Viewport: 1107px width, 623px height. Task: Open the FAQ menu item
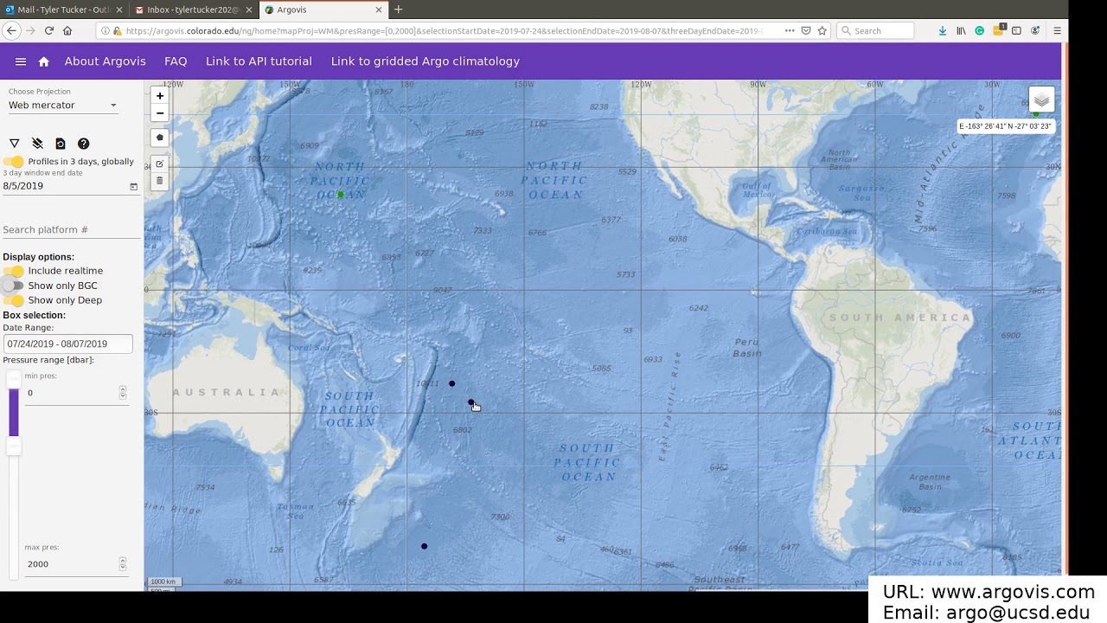176,61
